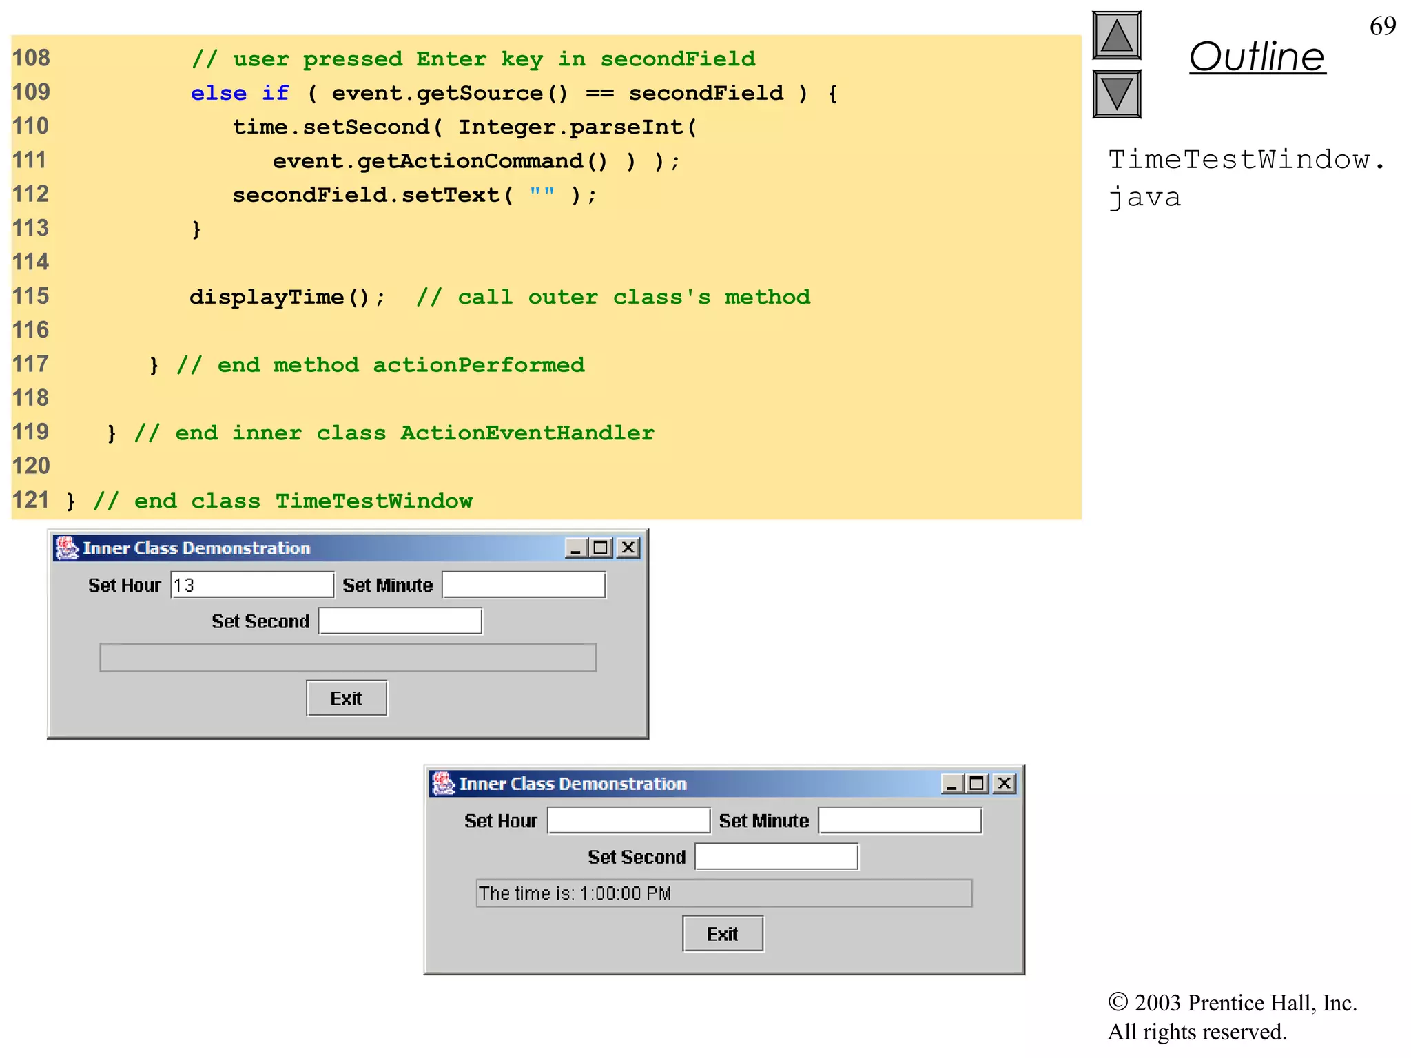The image size is (1411, 1058).
Task: Click the 'The time is: 1:00:00 PM' display field
Action: pos(724,893)
